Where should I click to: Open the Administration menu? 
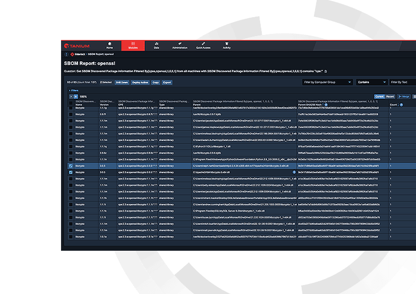pos(180,45)
